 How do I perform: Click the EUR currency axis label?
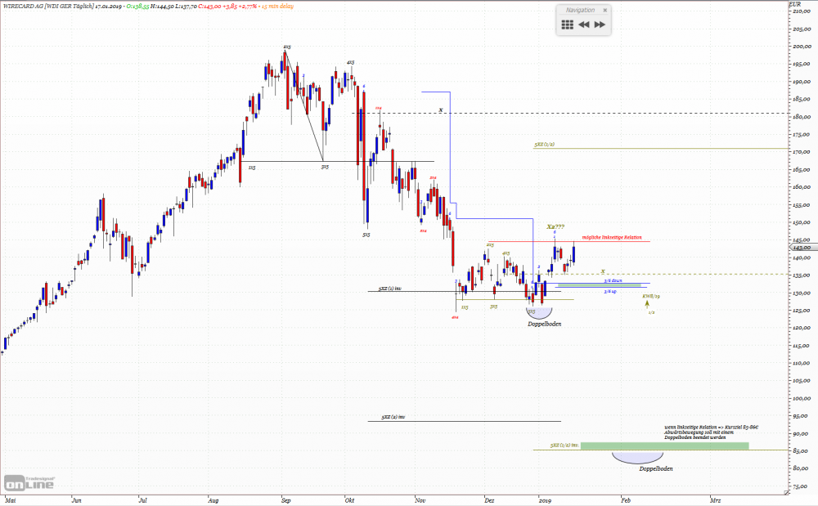794,4
